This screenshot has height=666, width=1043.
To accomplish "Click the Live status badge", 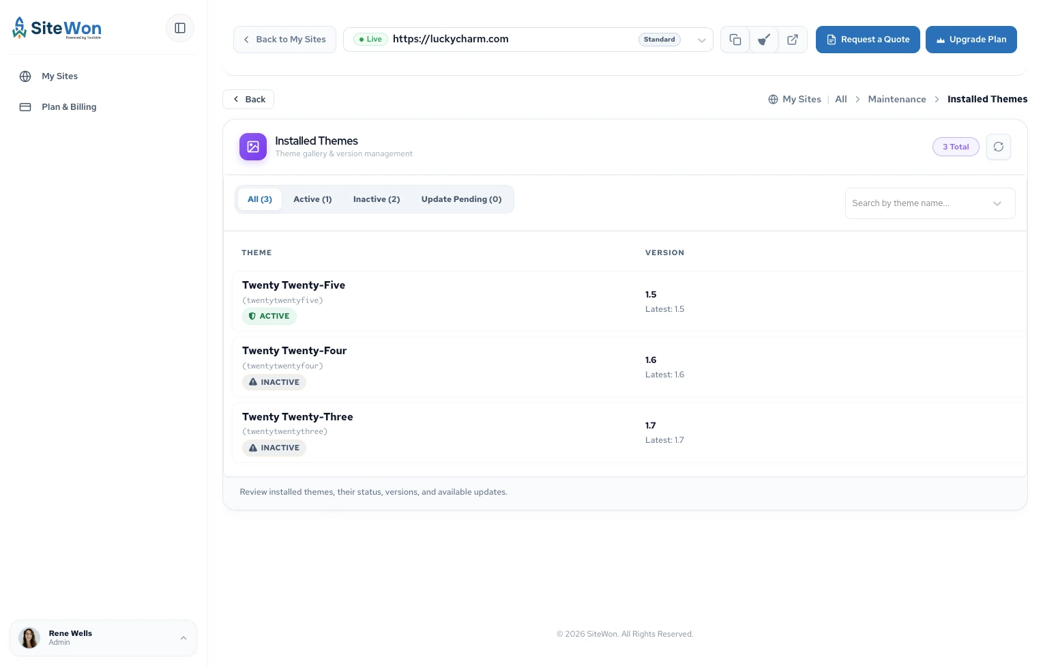I will click(x=370, y=40).
